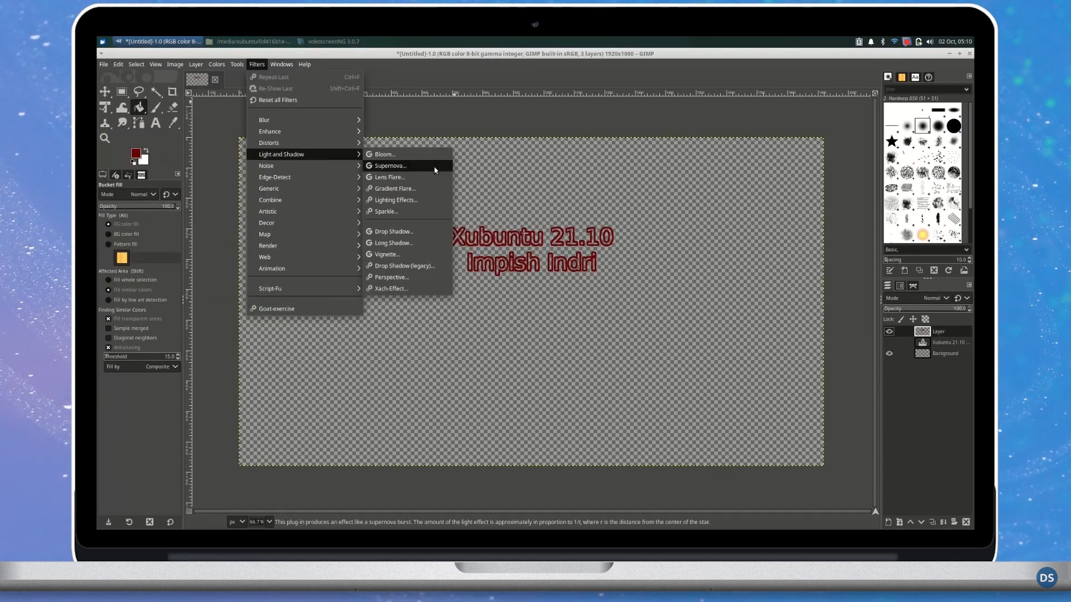Open the layer Mode Normal dropdown
Screen dimensions: 1071x602
click(918, 298)
